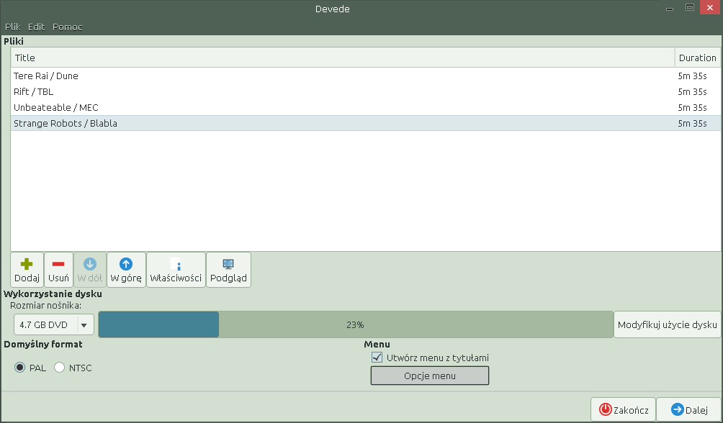Viewport: 723px width, 423px height.
Task: Maximize the Devede window
Action: pos(690,7)
